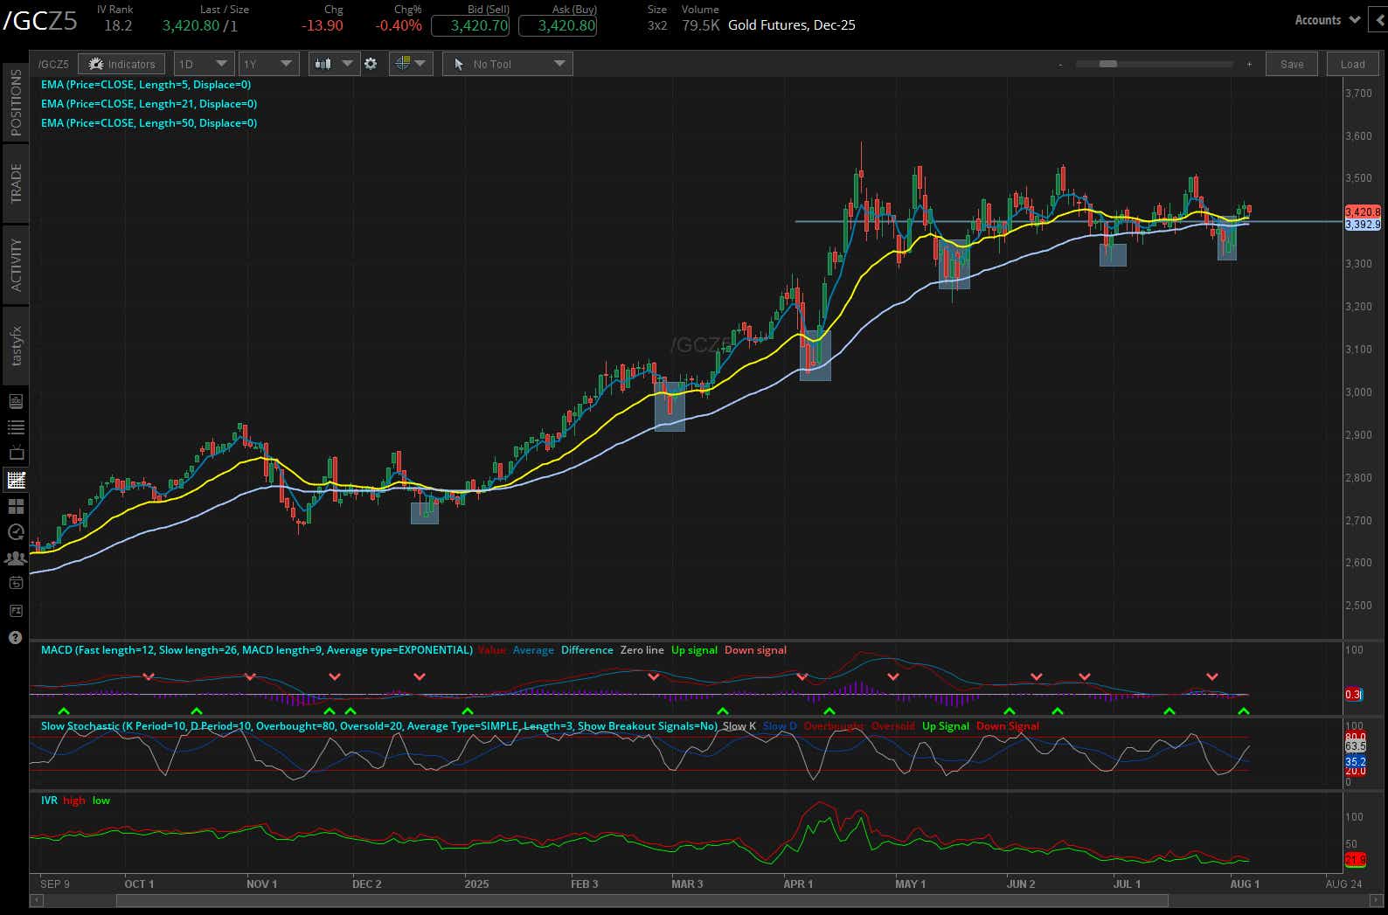The width and height of the screenshot is (1388, 915).
Task: Click the MACD Down signal legend
Action: click(755, 650)
